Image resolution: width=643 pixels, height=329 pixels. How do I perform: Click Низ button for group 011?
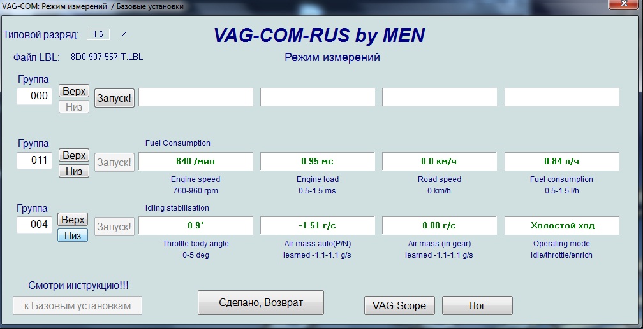pyautogui.click(x=74, y=171)
